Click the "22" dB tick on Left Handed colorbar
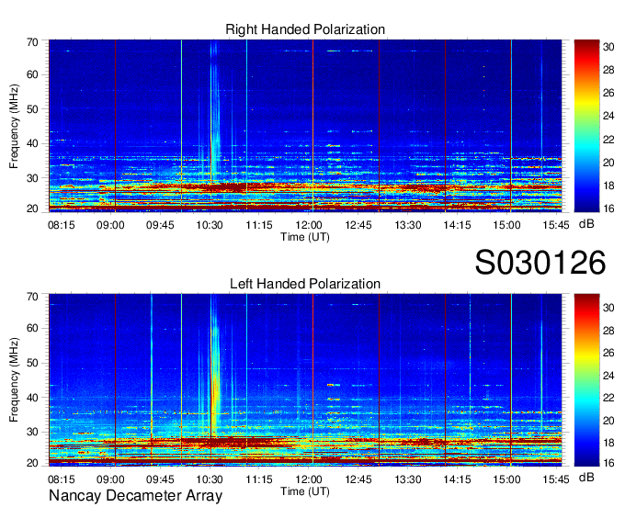The height and width of the screenshot is (507, 625). 608,398
